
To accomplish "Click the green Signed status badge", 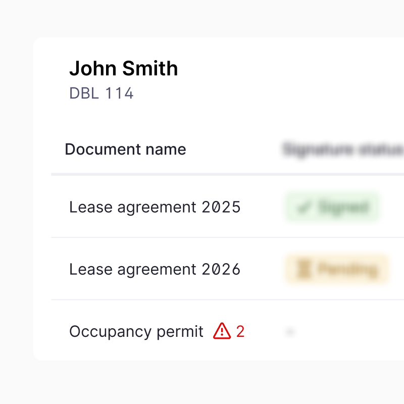I will tap(332, 207).
